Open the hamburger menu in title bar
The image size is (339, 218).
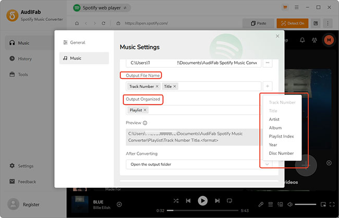(x=297, y=7)
